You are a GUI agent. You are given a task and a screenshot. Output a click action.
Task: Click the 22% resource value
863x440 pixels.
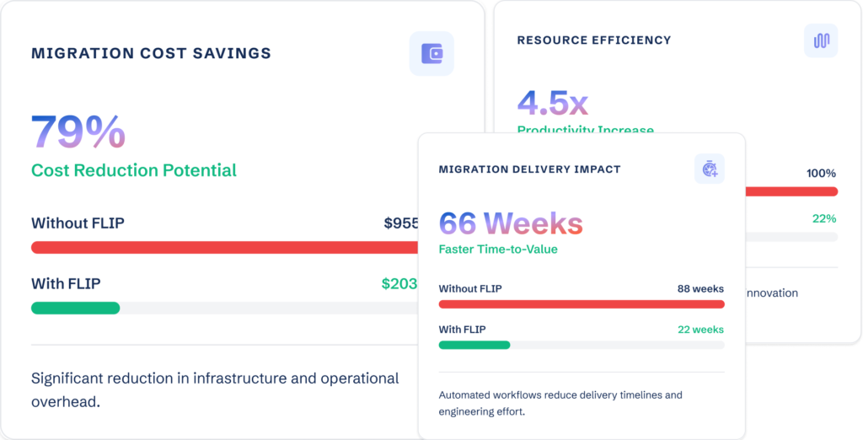pos(823,218)
